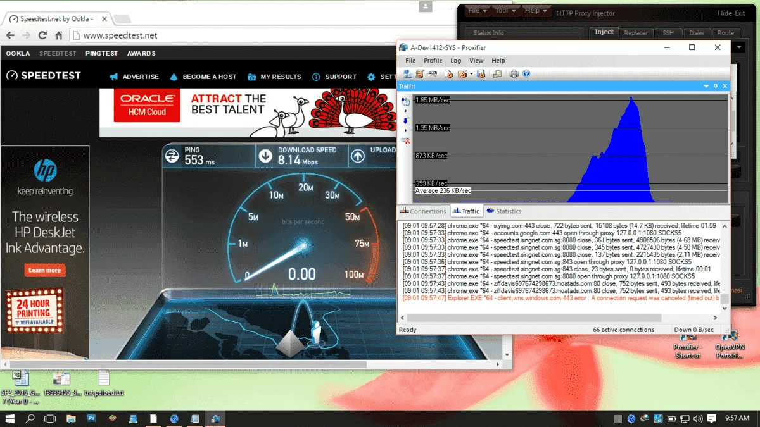
Task: Open File menu in HTTP Proxy Injector
Action: point(477,11)
